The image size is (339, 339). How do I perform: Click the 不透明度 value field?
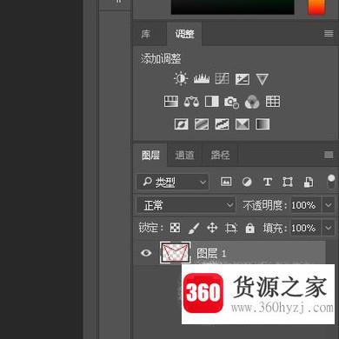306,205
